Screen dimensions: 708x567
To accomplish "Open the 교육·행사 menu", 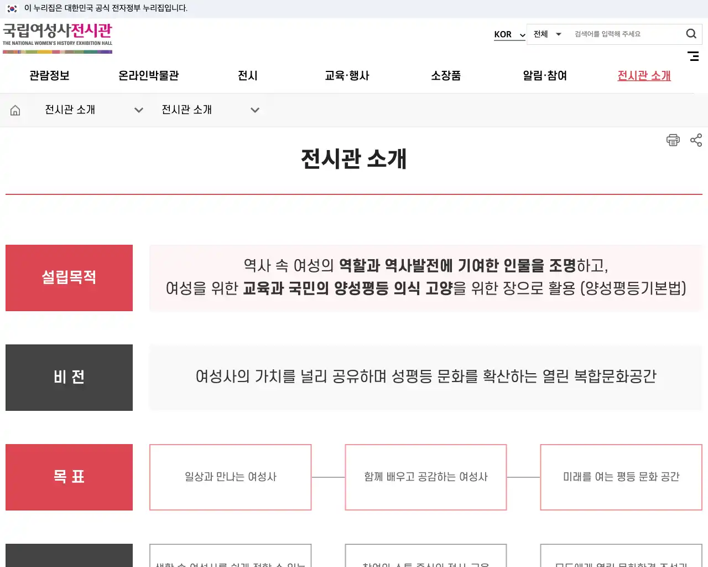I will point(347,76).
